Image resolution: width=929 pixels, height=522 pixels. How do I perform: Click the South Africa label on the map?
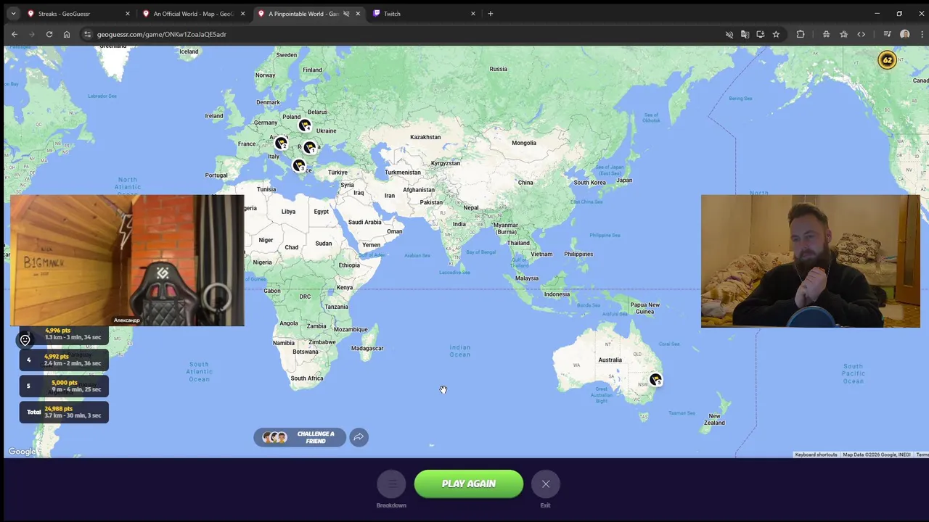coord(307,378)
